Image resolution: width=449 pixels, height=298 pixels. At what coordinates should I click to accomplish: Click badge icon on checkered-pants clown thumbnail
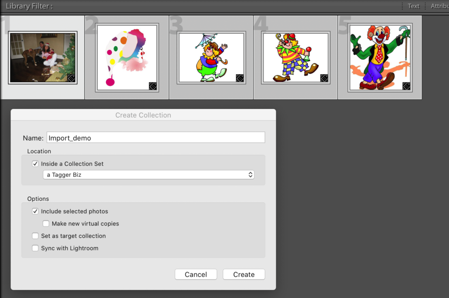[324, 78]
